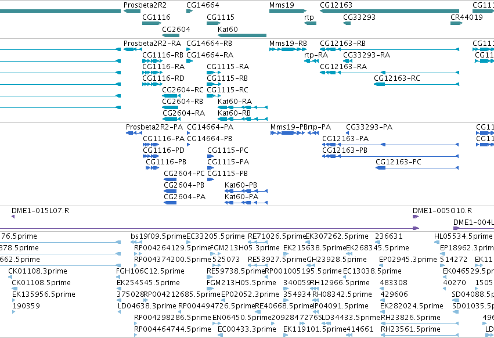Image resolution: width=494 pixels, height=338 pixels.
Task: Select the bs19f09.5prime EST label
Action: pyautogui.click(x=158, y=236)
